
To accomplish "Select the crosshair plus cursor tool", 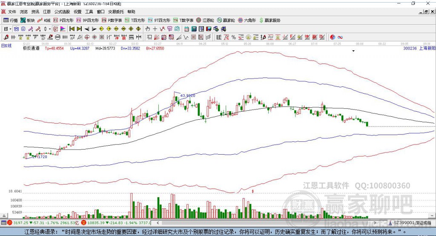I will pyautogui.click(x=155, y=29).
